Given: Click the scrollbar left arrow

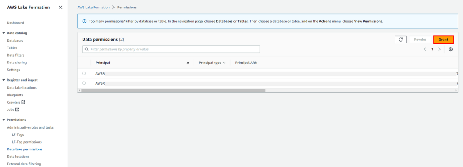Looking at the screenshot, I should [x=79, y=90].
